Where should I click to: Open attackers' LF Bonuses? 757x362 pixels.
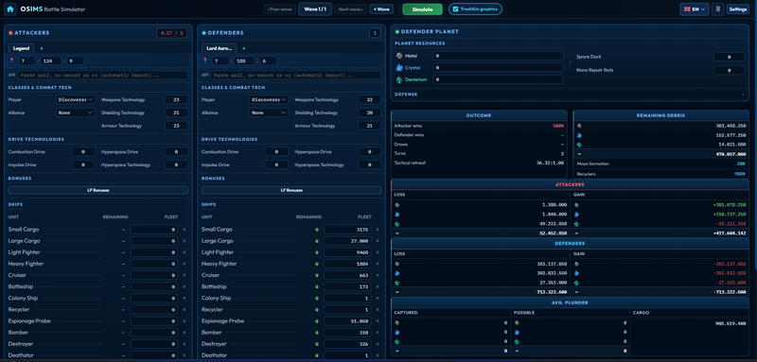click(98, 190)
